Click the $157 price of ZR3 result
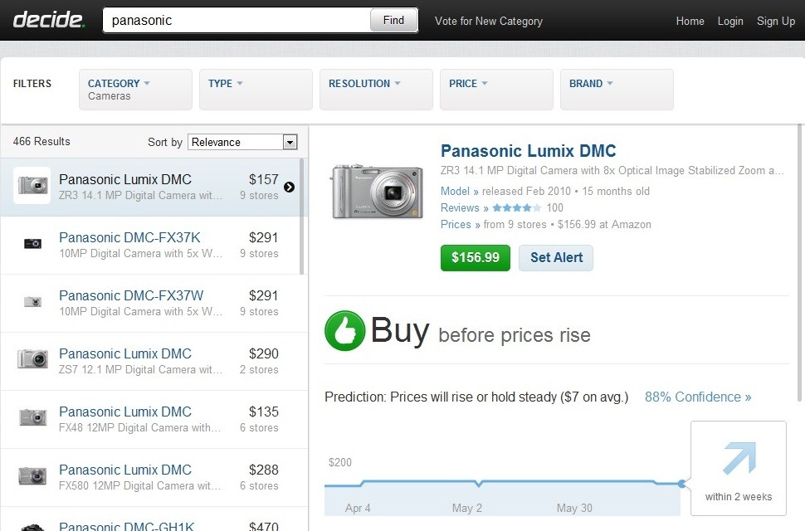The image size is (805, 531). tap(263, 179)
